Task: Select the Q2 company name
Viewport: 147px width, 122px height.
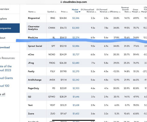Action: pos(29,97)
